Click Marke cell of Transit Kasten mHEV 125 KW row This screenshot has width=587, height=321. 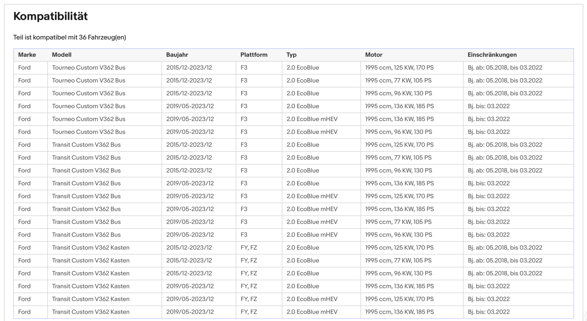pyautogui.click(x=30, y=299)
